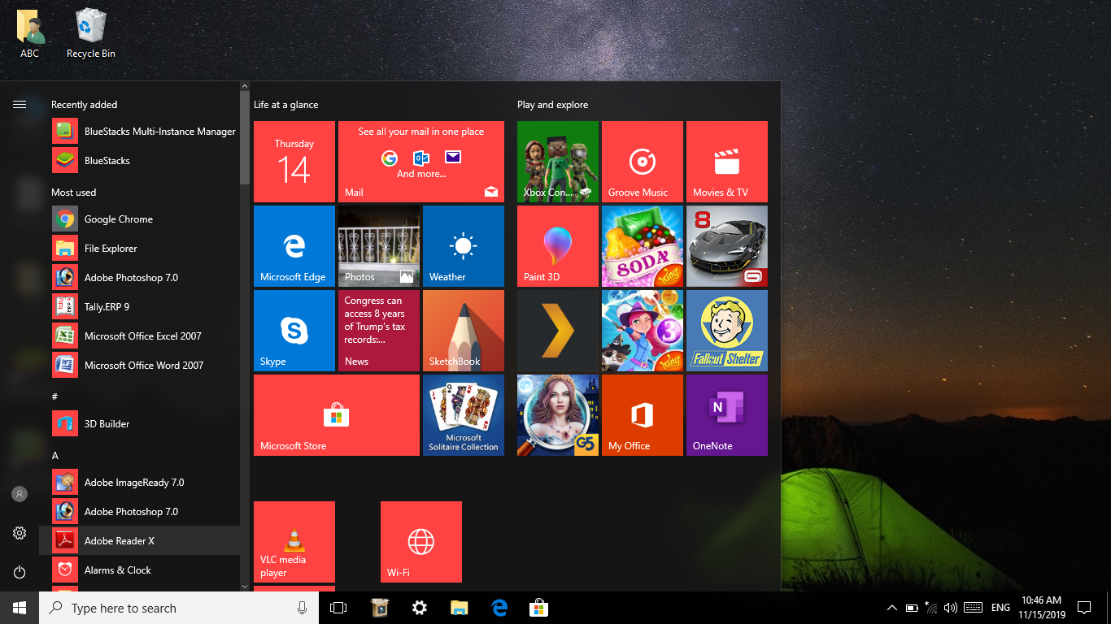
Task: Launch Adobe Photoshop 7.0 in the A section
Action: (x=139, y=512)
